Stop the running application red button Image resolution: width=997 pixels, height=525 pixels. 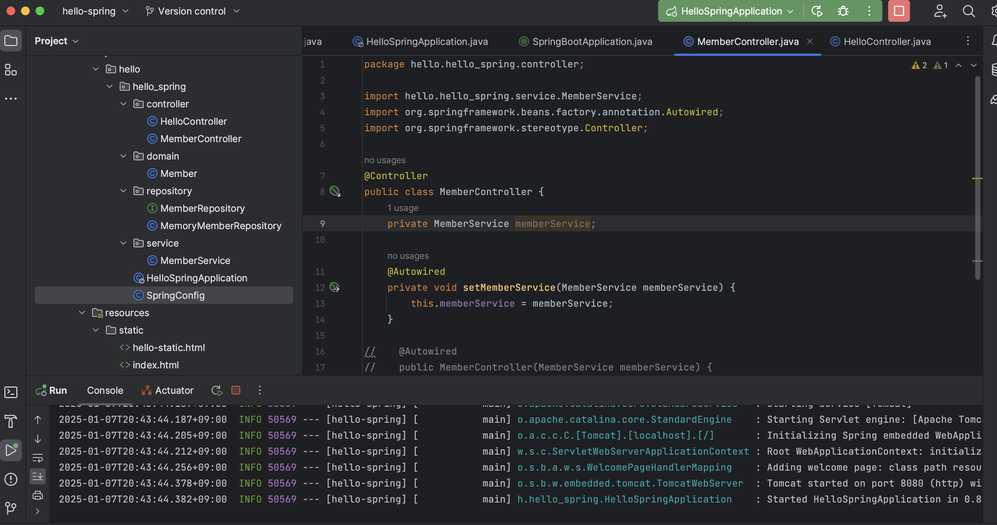pyautogui.click(x=899, y=11)
